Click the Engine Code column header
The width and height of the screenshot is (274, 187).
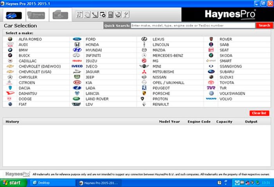coord(199,122)
